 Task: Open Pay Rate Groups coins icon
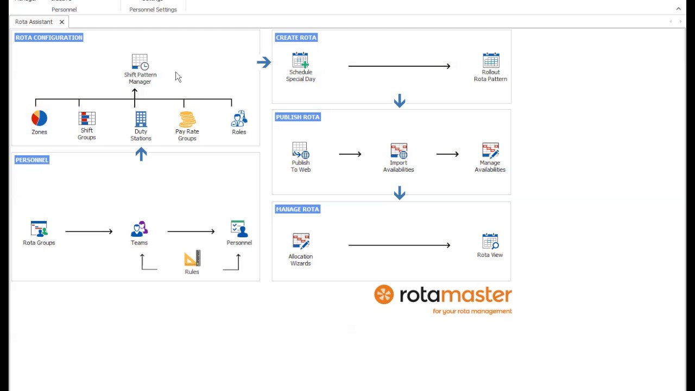187,119
